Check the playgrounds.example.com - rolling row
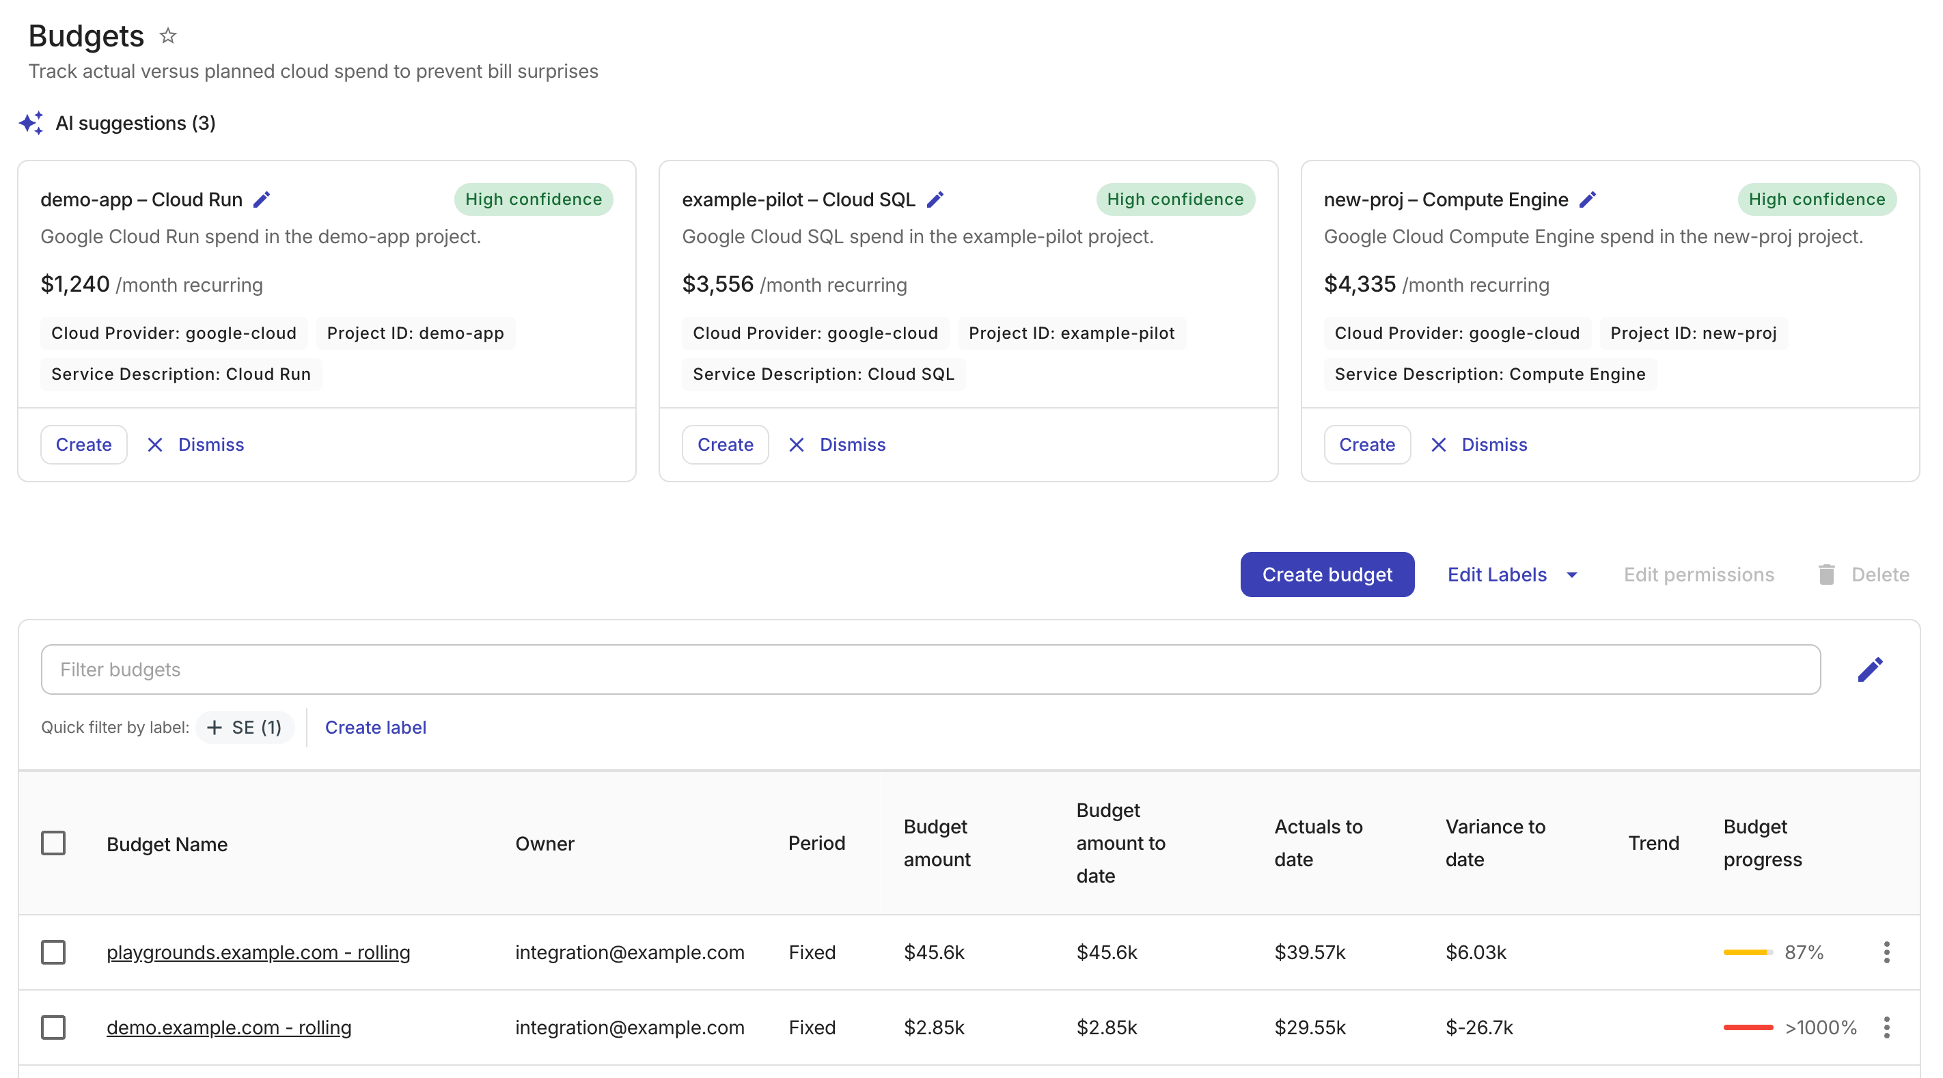 [53, 952]
